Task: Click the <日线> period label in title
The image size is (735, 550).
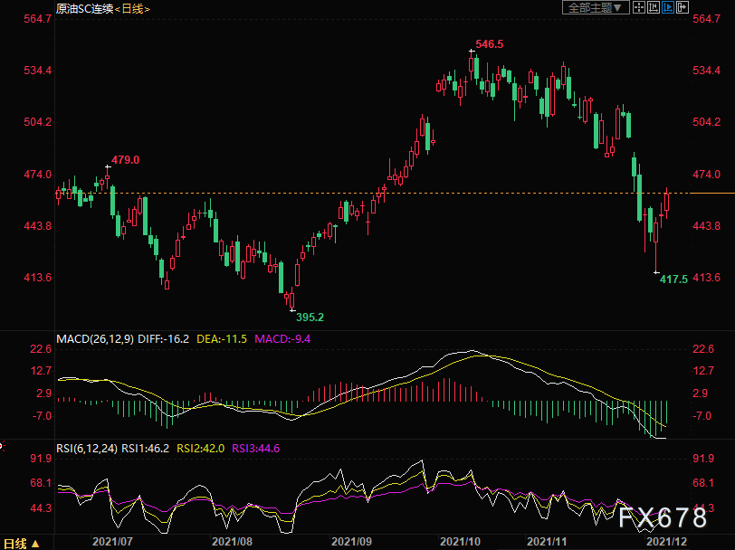Action: click(x=132, y=8)
